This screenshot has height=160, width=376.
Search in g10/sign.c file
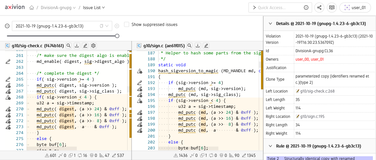(190, 46)
